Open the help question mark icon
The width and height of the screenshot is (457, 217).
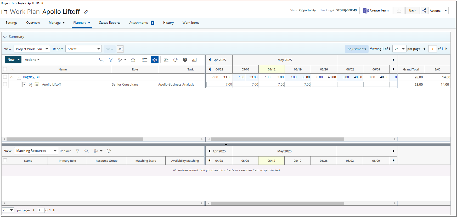pos(185,60)
